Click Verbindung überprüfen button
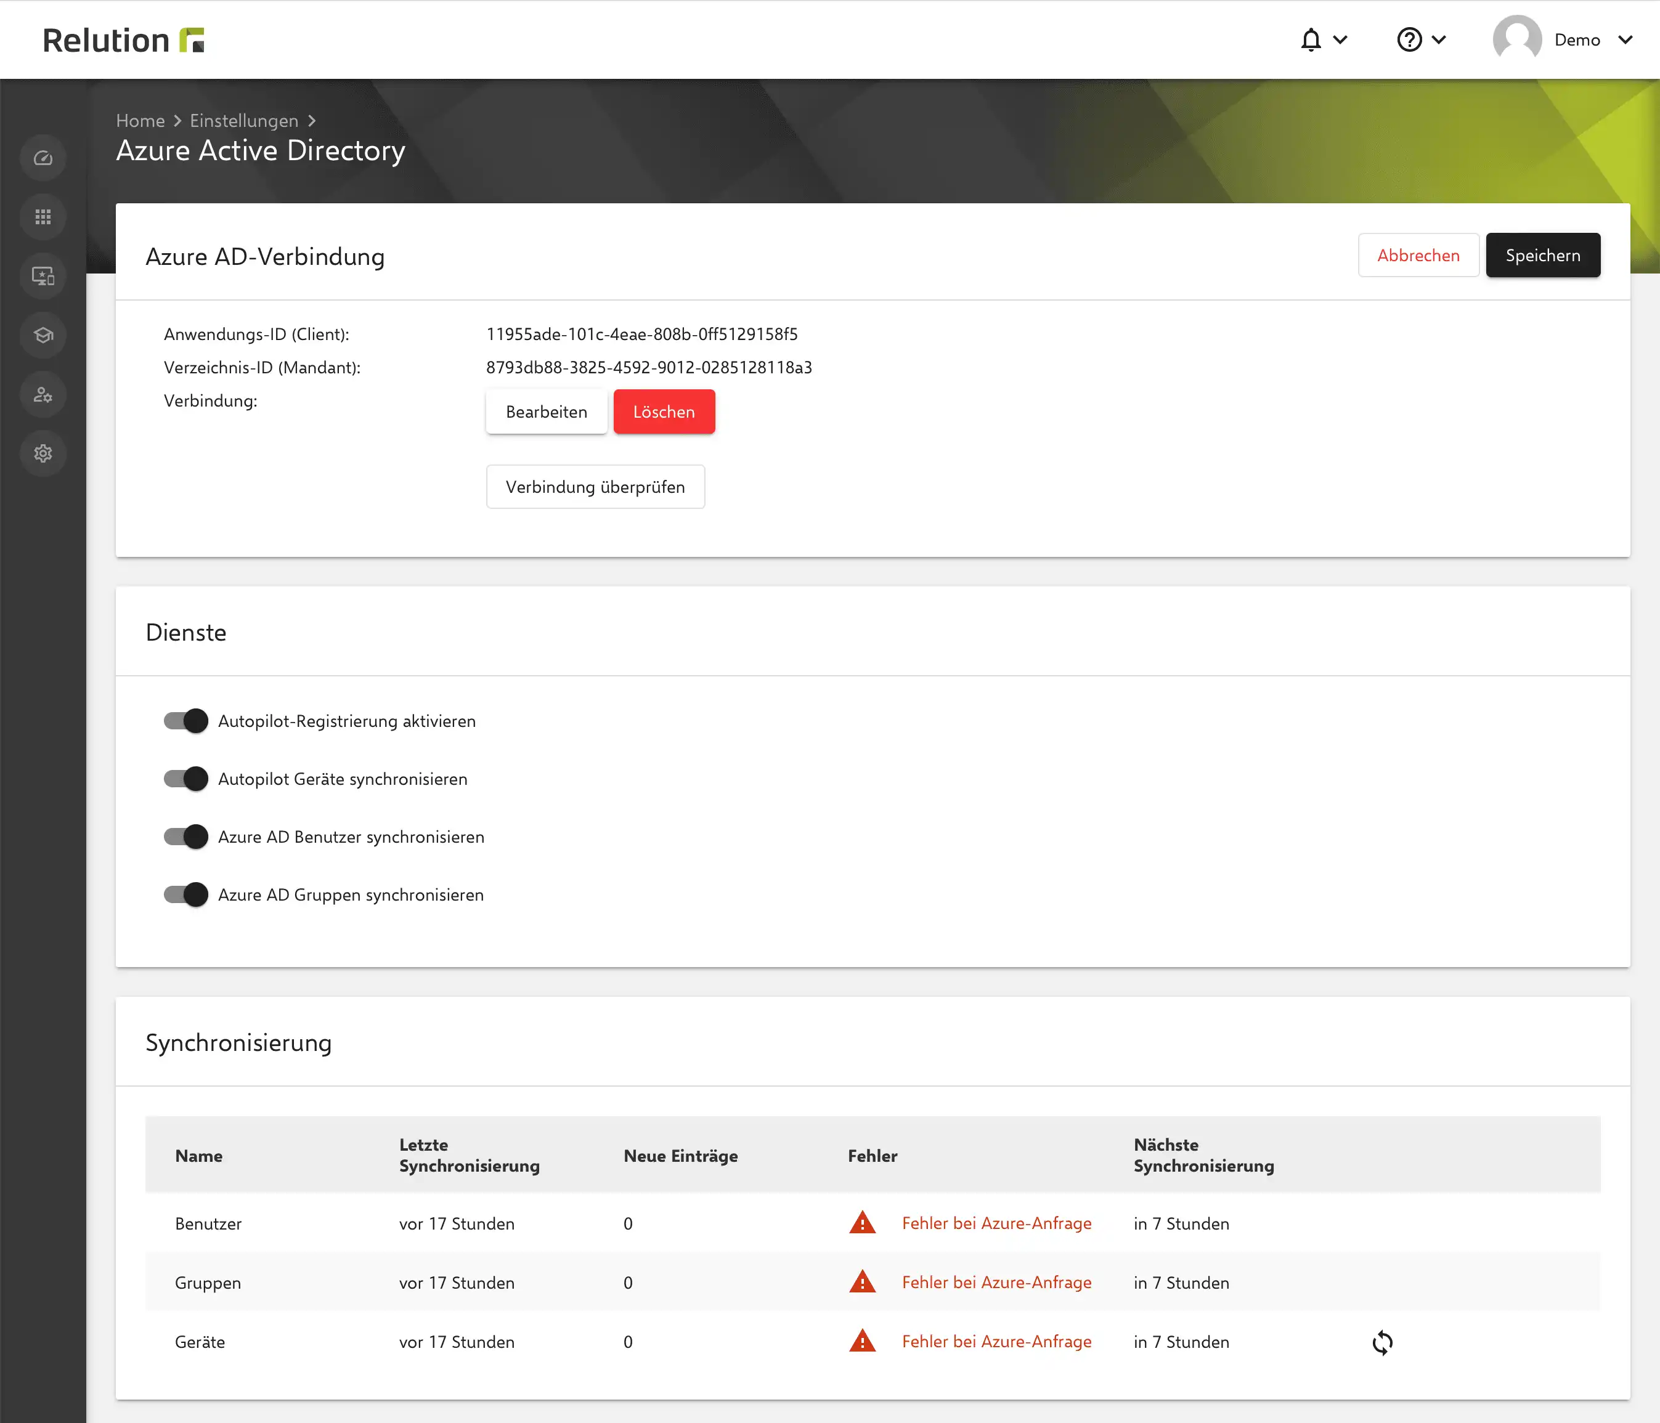This screenshot has height=1423, width=1660. (x=595, y=487)
